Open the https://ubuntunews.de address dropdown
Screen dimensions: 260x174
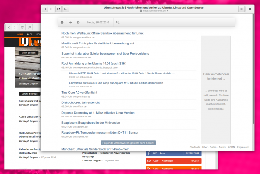click(x=155, y=11)
